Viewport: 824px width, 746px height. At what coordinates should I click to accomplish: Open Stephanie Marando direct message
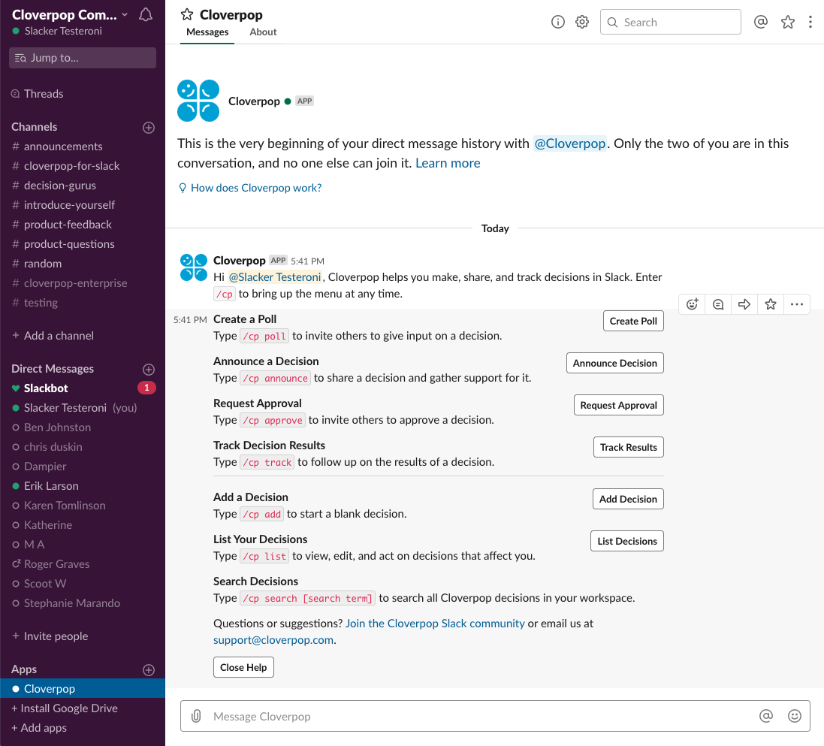(x=83, y=603)
